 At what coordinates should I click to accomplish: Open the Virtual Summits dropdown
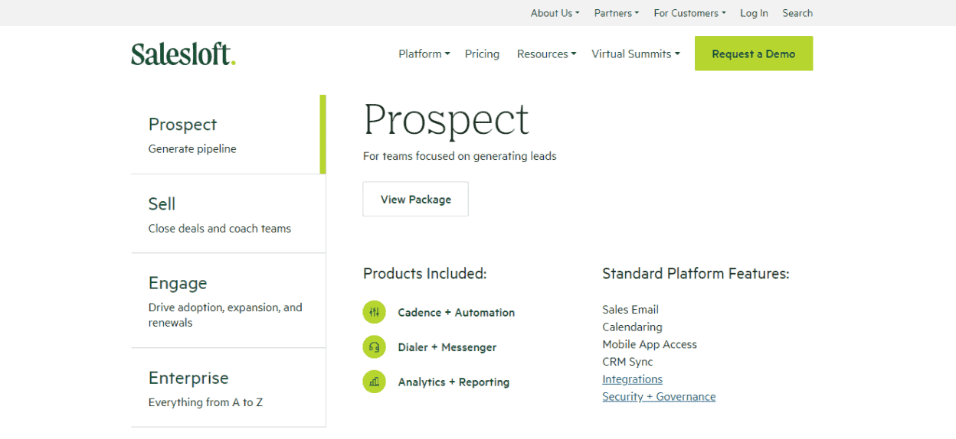(x=636, y=54)
